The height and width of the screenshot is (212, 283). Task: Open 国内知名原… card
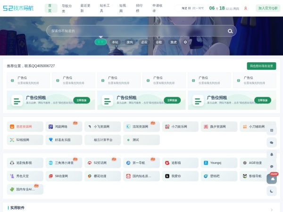(x=141, y=176)
